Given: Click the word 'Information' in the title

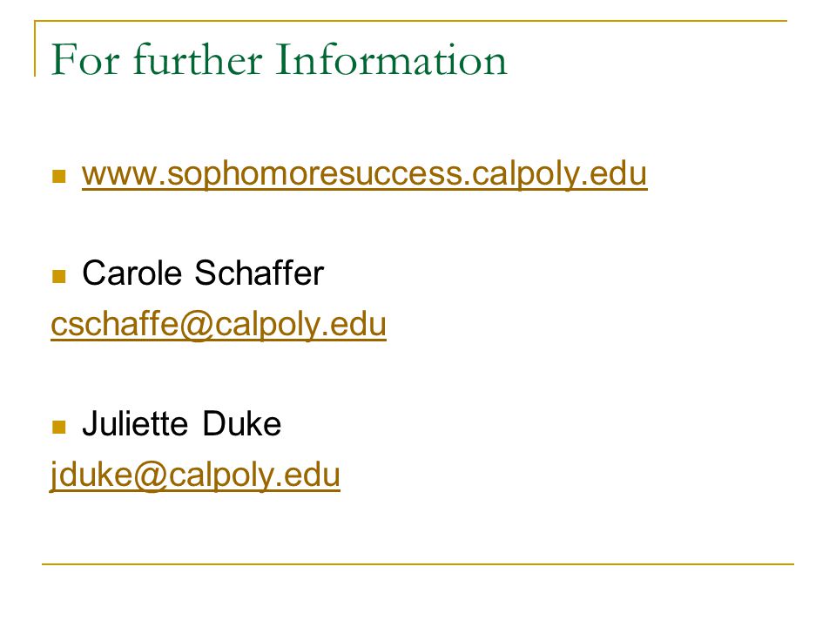Looking at the screenshot, I should pyautogui.click(x=391, y=60).
